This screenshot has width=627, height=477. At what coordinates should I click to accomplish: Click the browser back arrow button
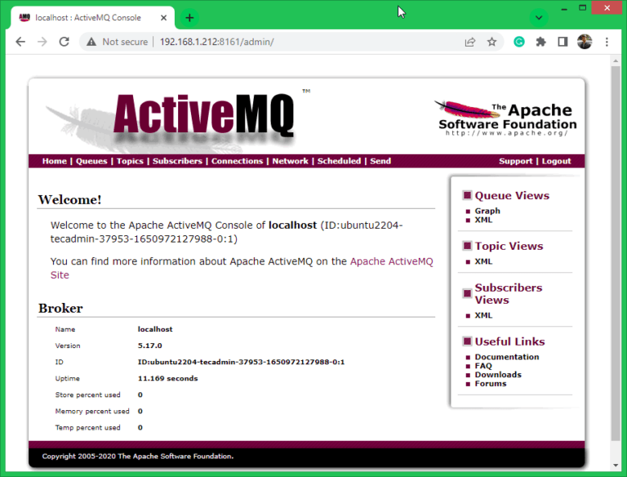pyautogui.click(x=20, y=42)
